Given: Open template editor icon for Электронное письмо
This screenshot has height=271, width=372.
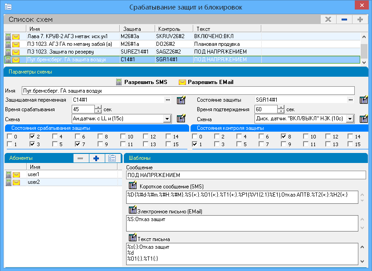Looking at the screenshot, I should click(132, 210).
